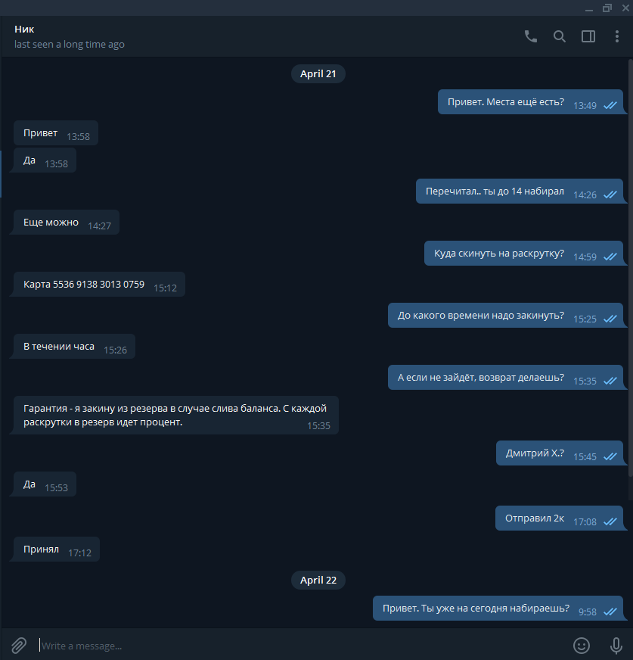The height and width of the screenshot is (660, 633).
Task: Restore down the window via title bar
Action: pos(607,8)
